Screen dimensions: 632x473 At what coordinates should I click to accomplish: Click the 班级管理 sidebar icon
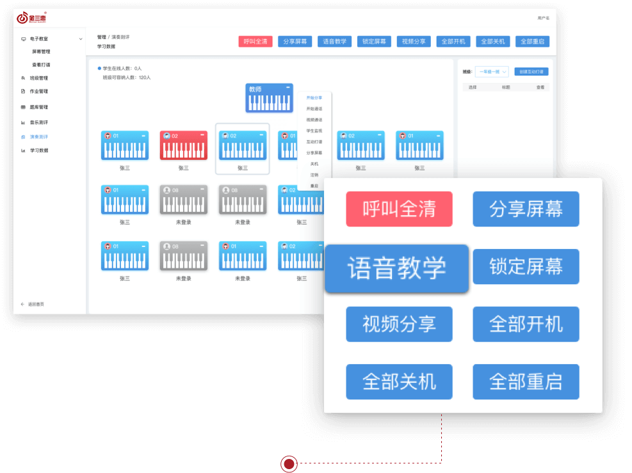pos(24,78)
